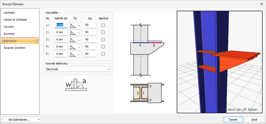Click the Kalınlık field for weld 4
Screen dimensions: 266x124
coord(61,47)
